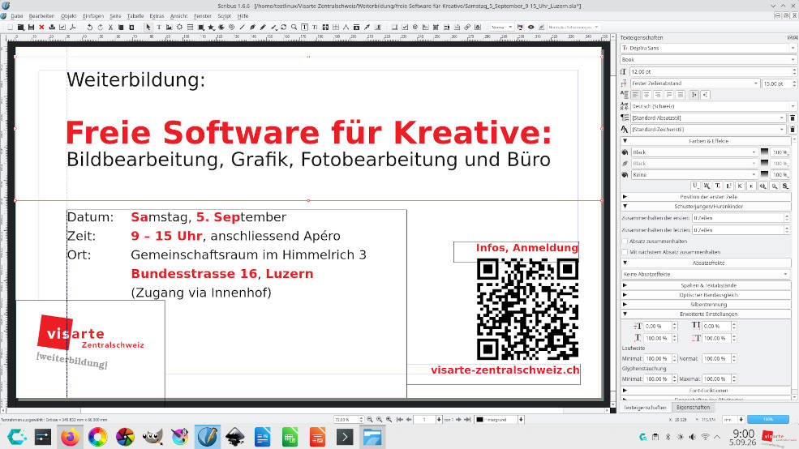Viewport: 799px width, 449px height.
Task: Select the Rotate Item tool
Action: [x=283, y=27]
